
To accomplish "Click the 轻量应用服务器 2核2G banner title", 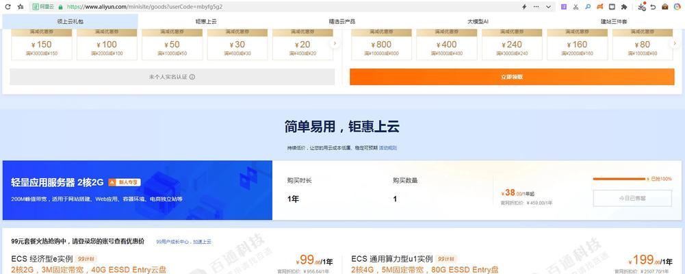I will click(57, 183).
